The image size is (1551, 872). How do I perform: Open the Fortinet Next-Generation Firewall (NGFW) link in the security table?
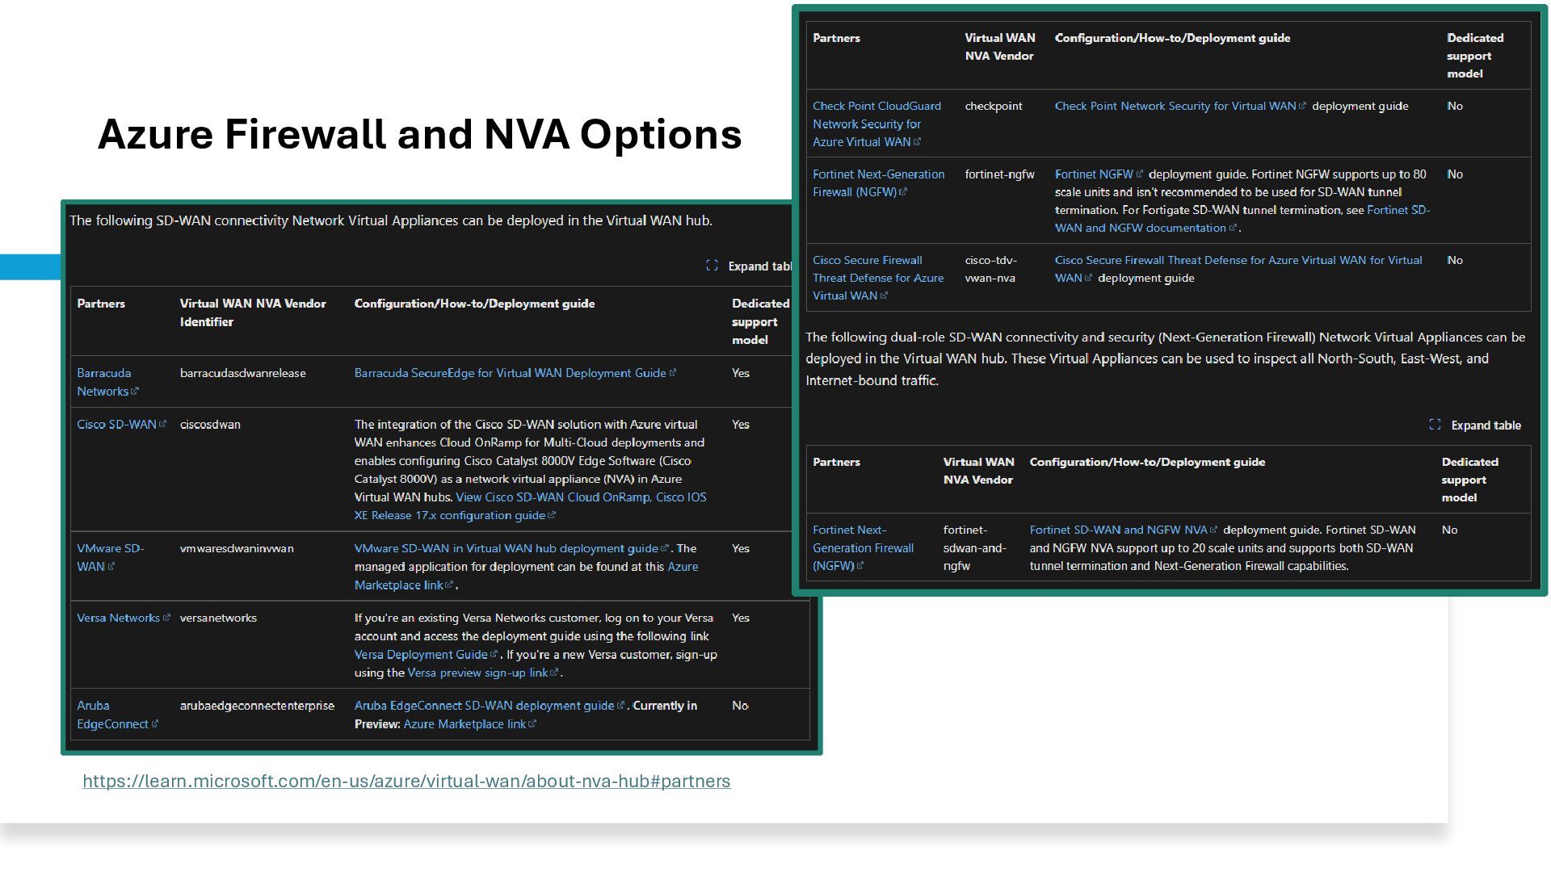tap(878, 183)
